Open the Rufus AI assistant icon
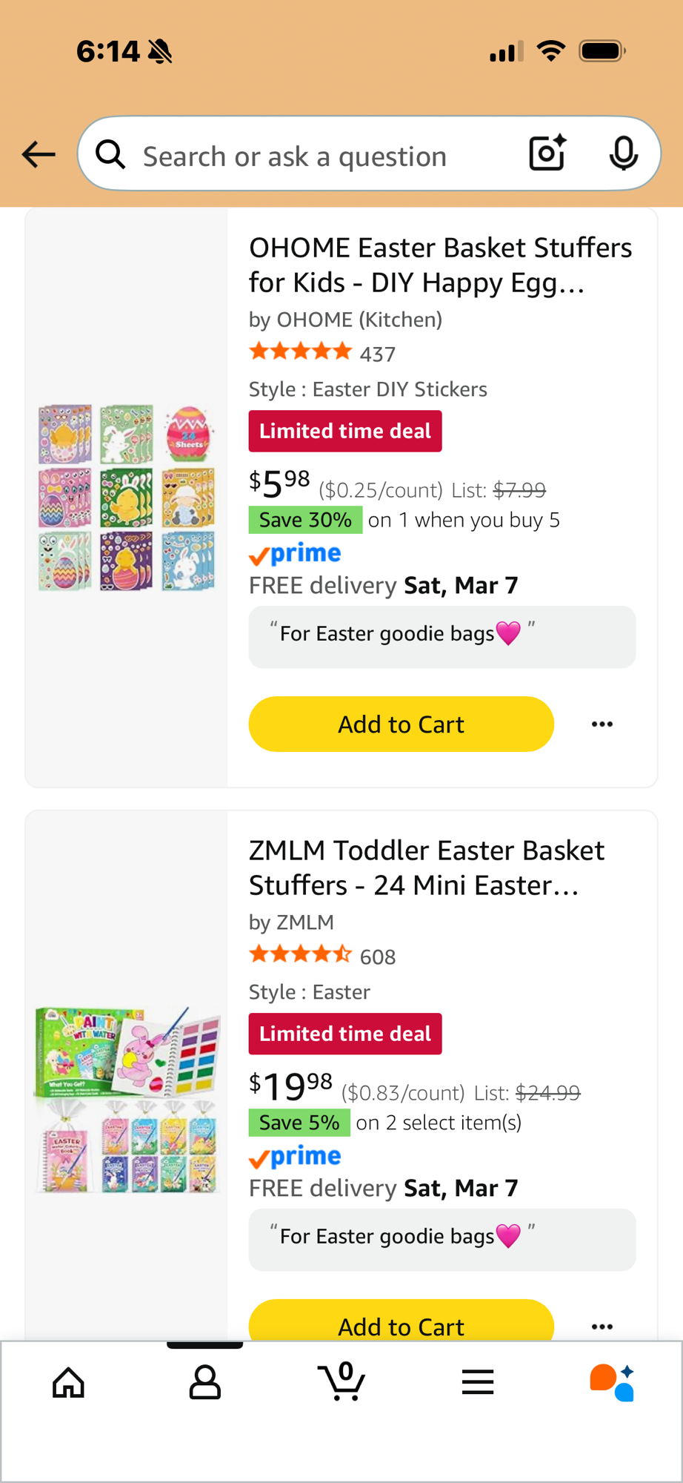Screen dimensions: 683x1483 click(612, 1382)
